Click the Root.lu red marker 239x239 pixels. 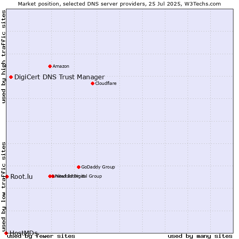pyautogui.click(x=7, y=176)
